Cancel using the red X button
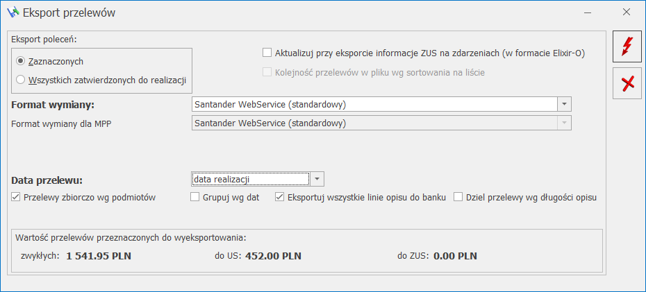Image resolution: width=646 pixels, height=292 pixels. coord(627,83)
